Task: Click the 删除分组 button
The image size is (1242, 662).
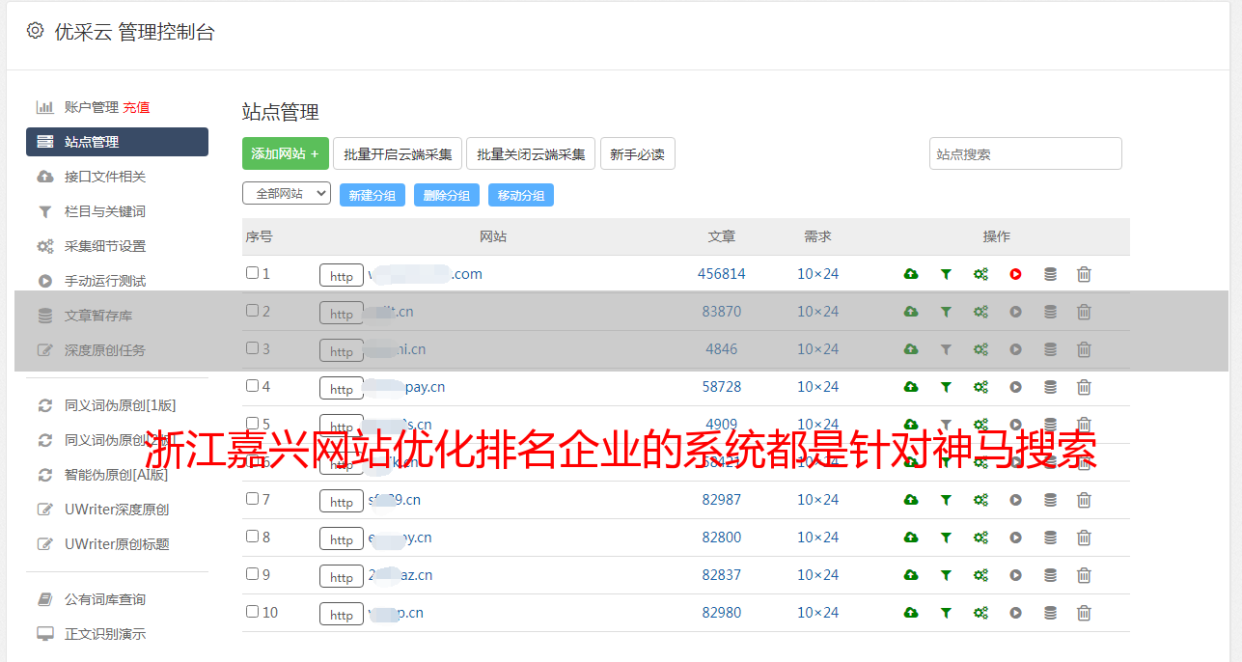Action: coord(447,195)
